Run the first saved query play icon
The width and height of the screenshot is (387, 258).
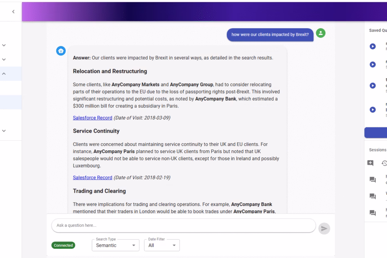[373, 46]
